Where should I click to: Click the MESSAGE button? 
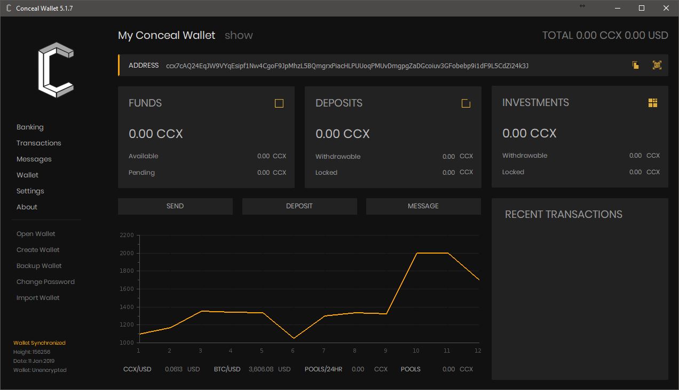[x=423, y=206]
